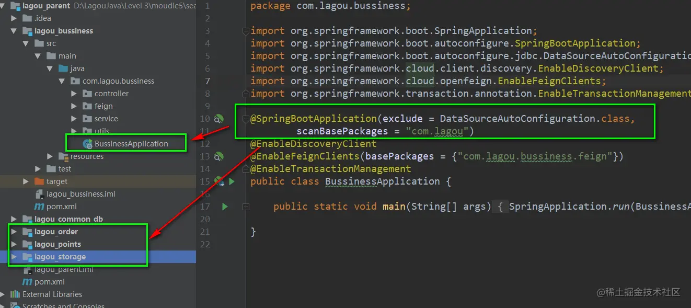Expand the External Libraries node
Image resolution: width=691 pixels, height=308 pixels.
pyautogui.click(x=3, y=294)
